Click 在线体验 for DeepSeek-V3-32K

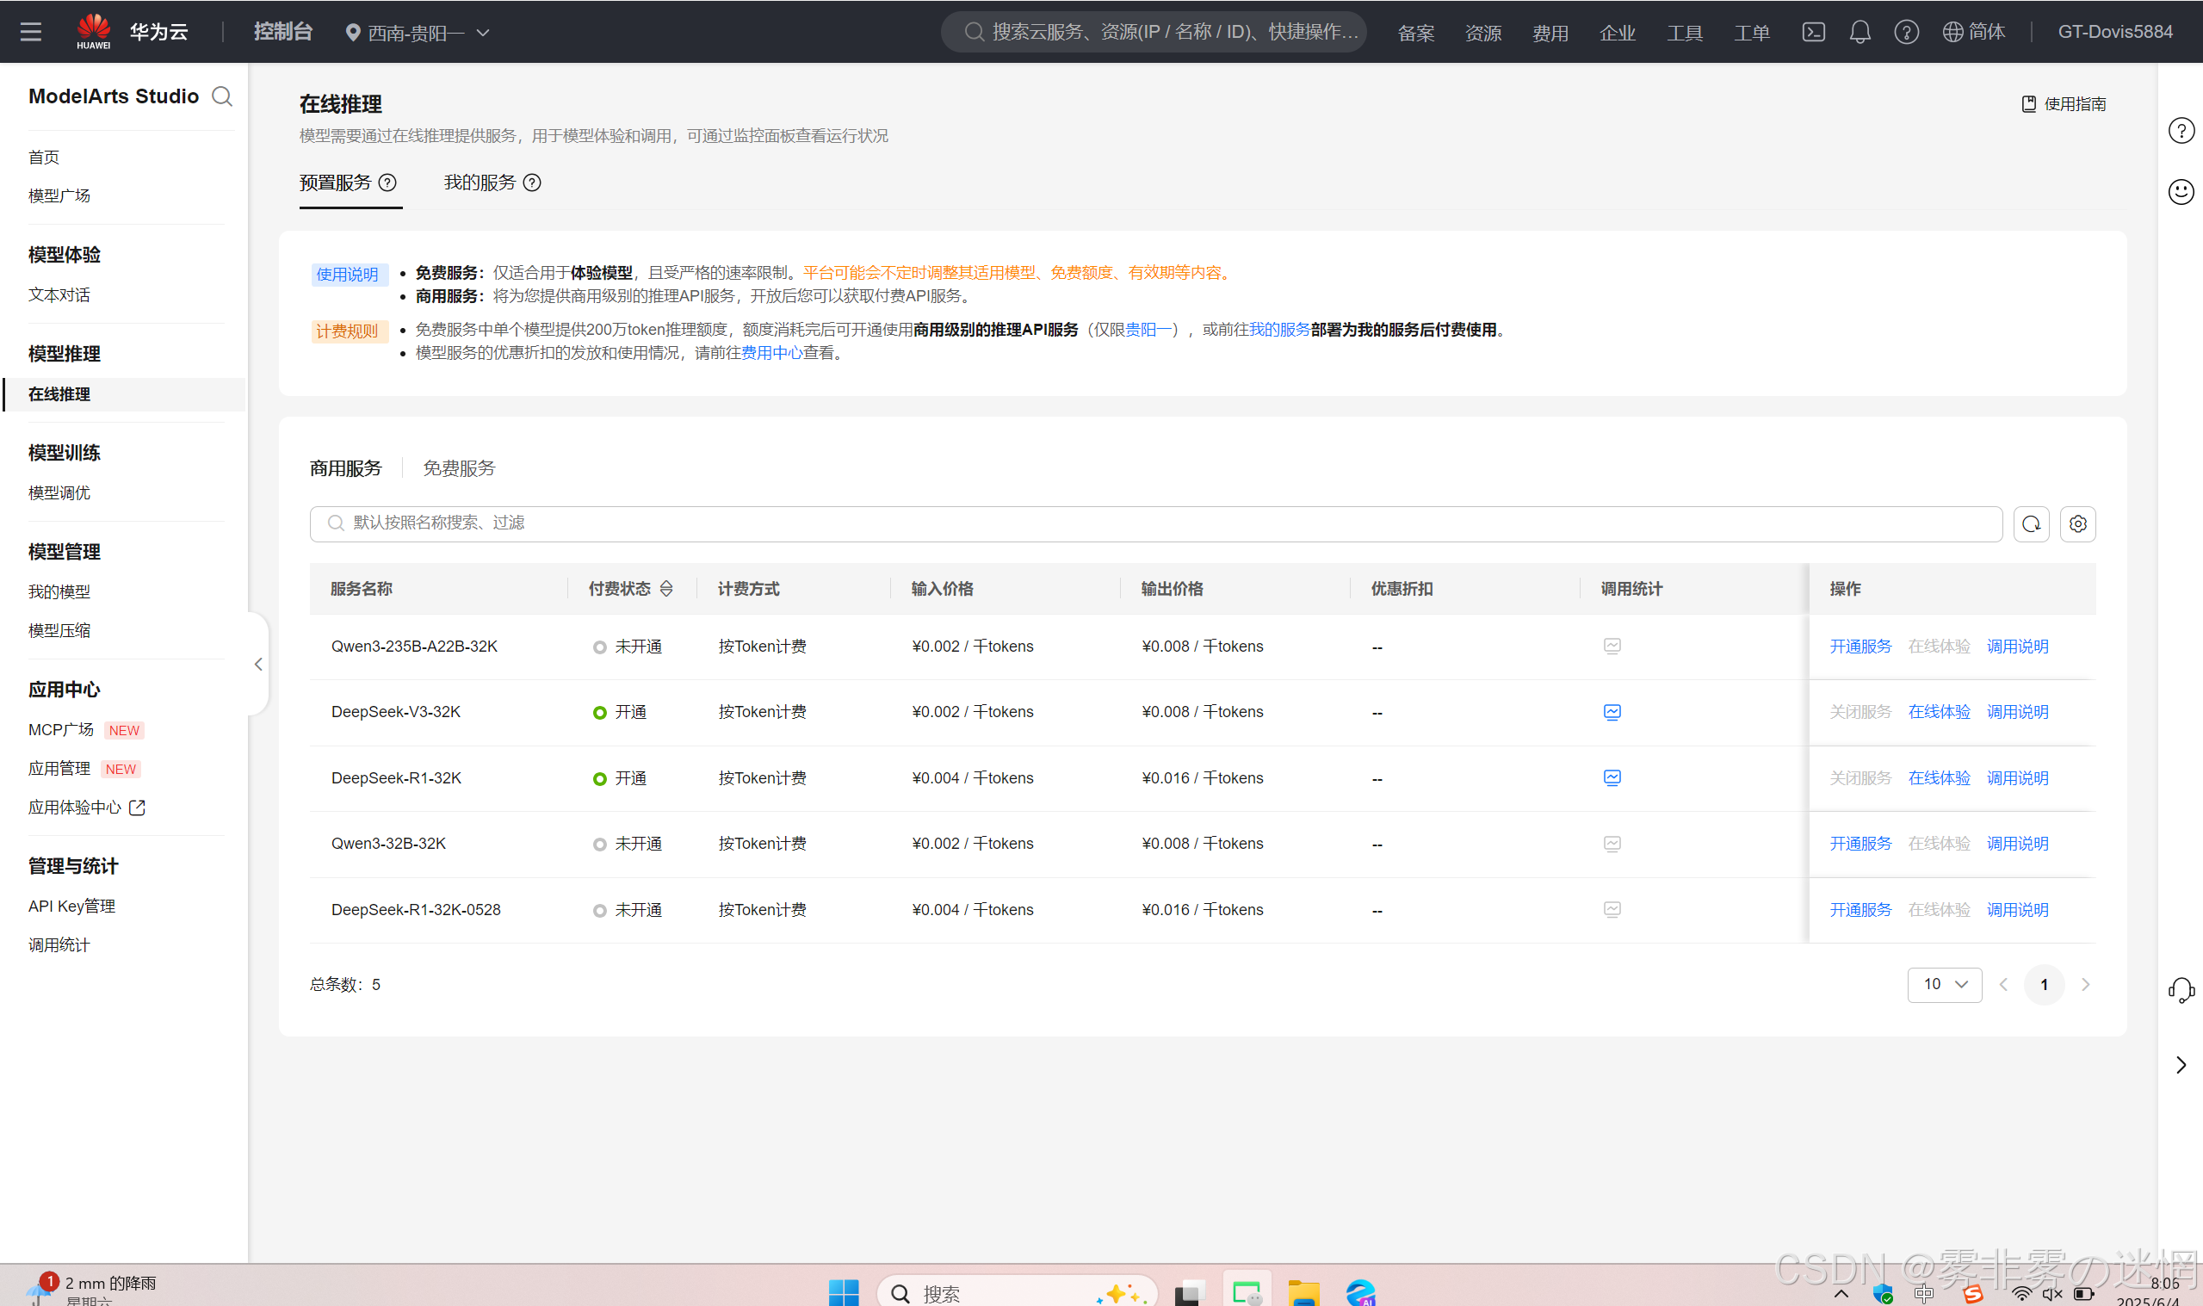[x=1938, y=712]
